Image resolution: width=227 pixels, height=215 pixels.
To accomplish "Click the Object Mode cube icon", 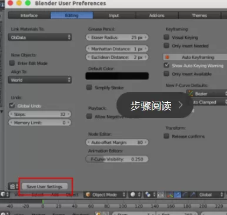I will pos(88,194).
